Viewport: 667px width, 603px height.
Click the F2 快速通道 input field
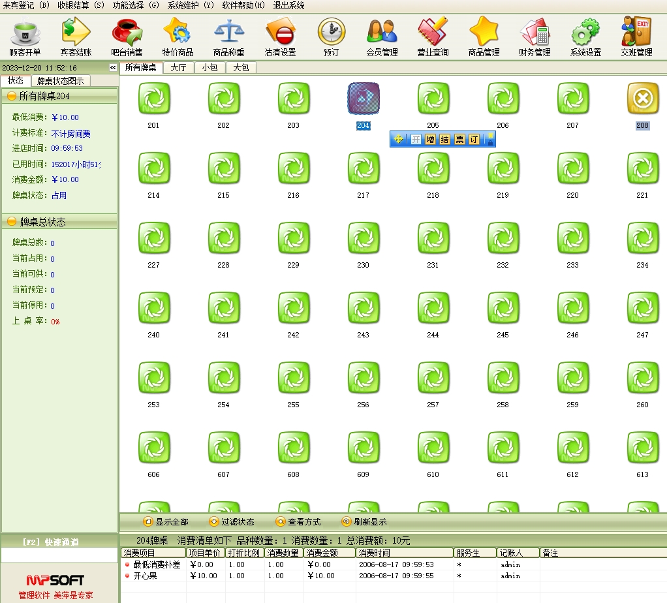pyautogui.click(x=59, y=555)
